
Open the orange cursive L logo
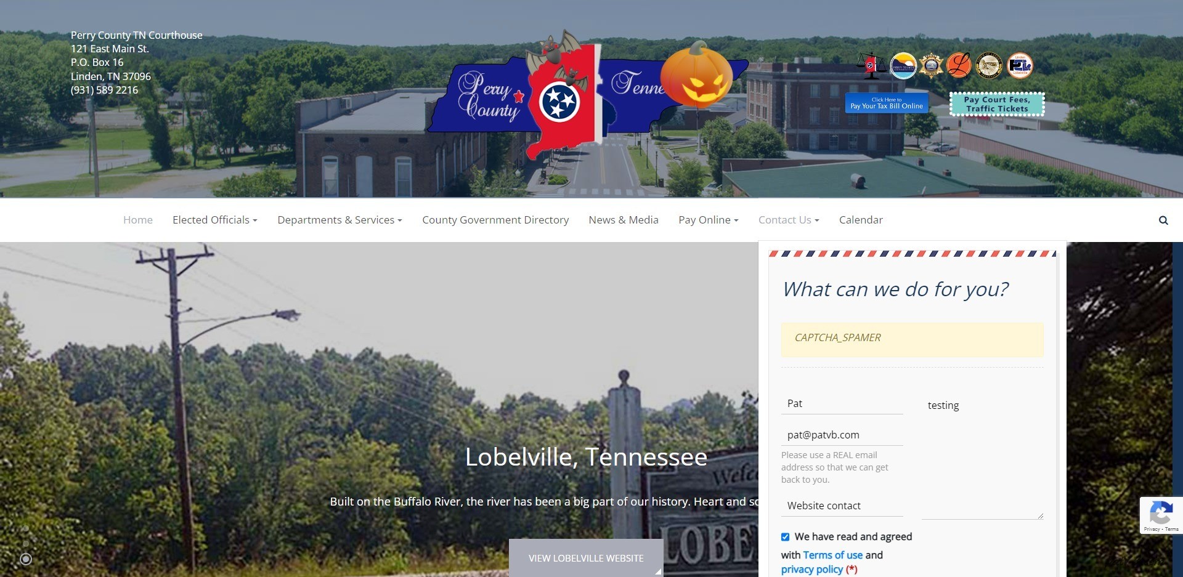point(959,66)
